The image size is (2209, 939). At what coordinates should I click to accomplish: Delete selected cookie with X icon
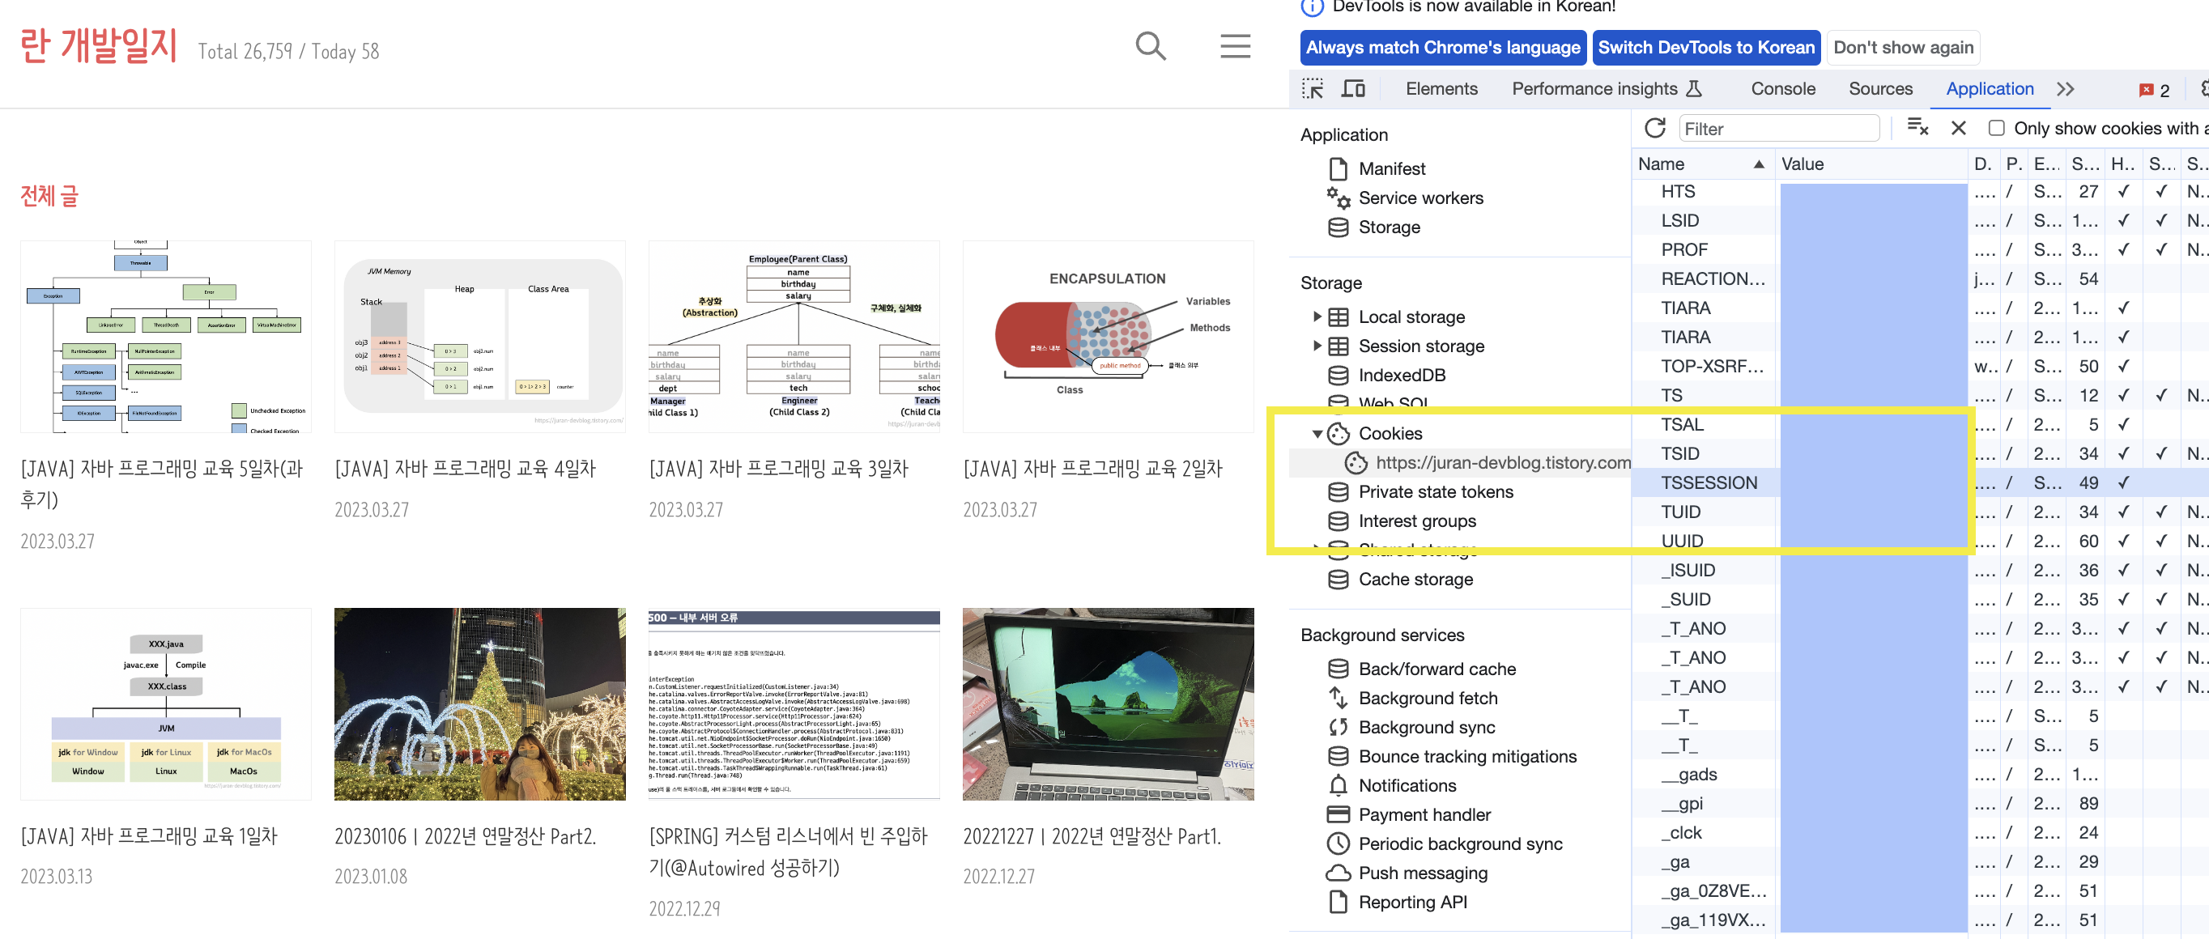pyautogui.click(x=1958, y=129)
